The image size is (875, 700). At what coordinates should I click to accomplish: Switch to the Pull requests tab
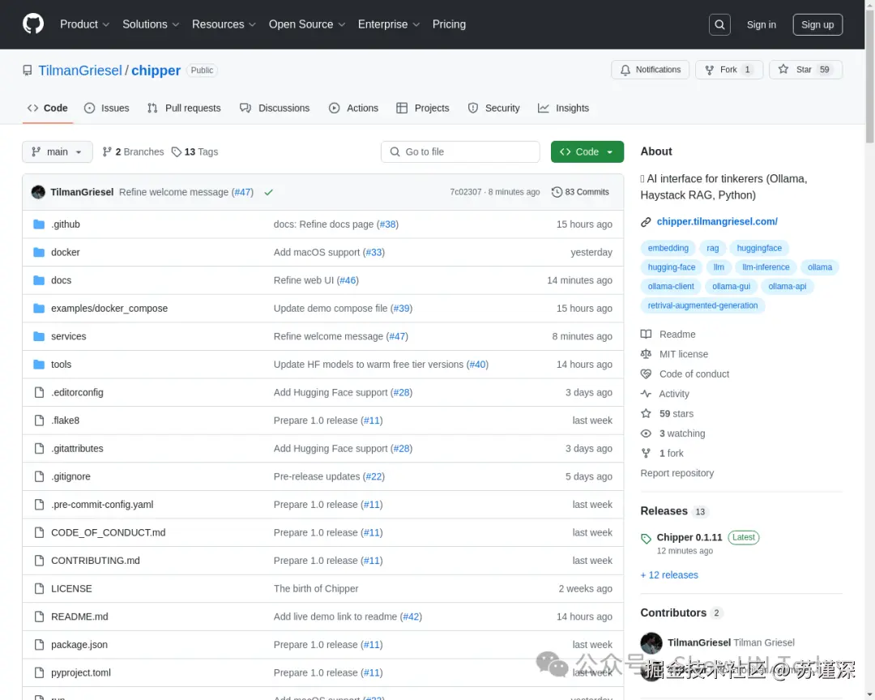click(184, 109)
